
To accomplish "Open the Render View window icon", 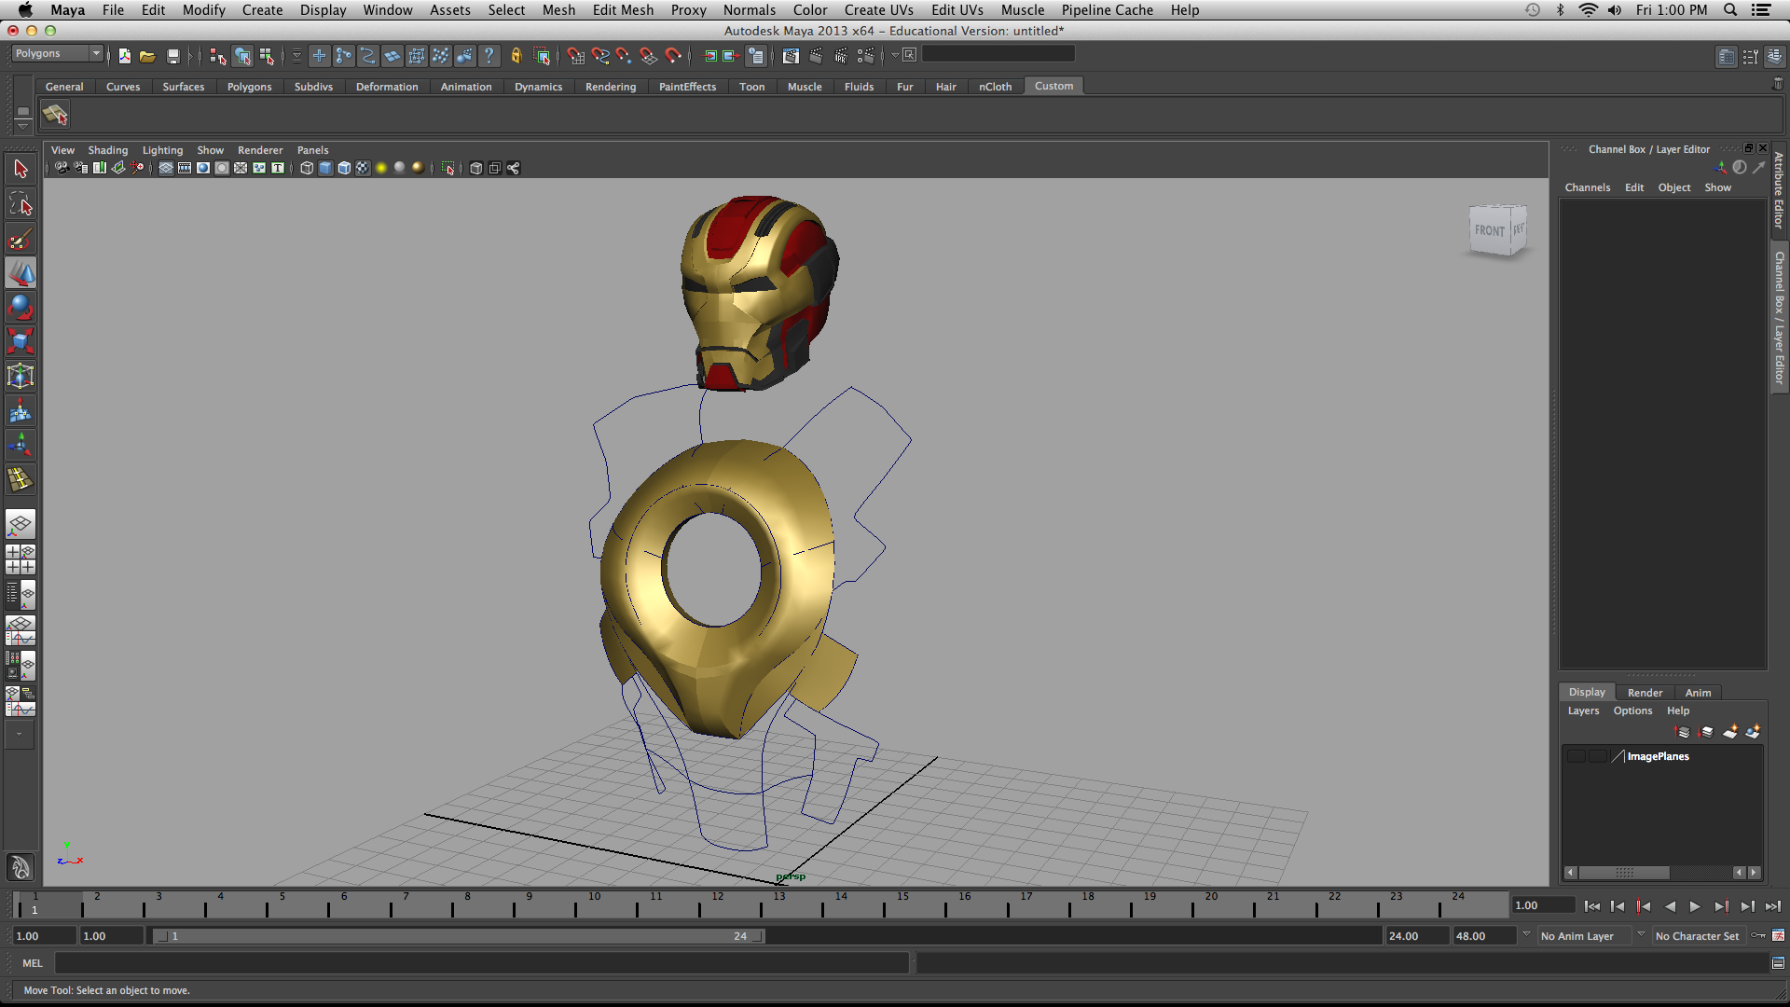I will tap(791, 56).
